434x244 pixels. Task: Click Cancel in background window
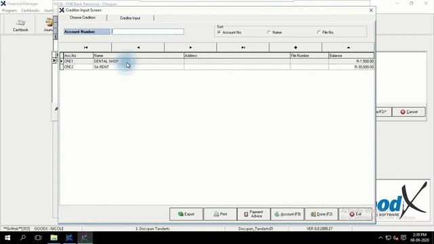409,112
